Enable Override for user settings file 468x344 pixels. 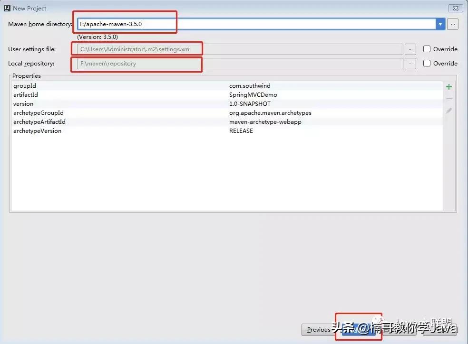427,49
